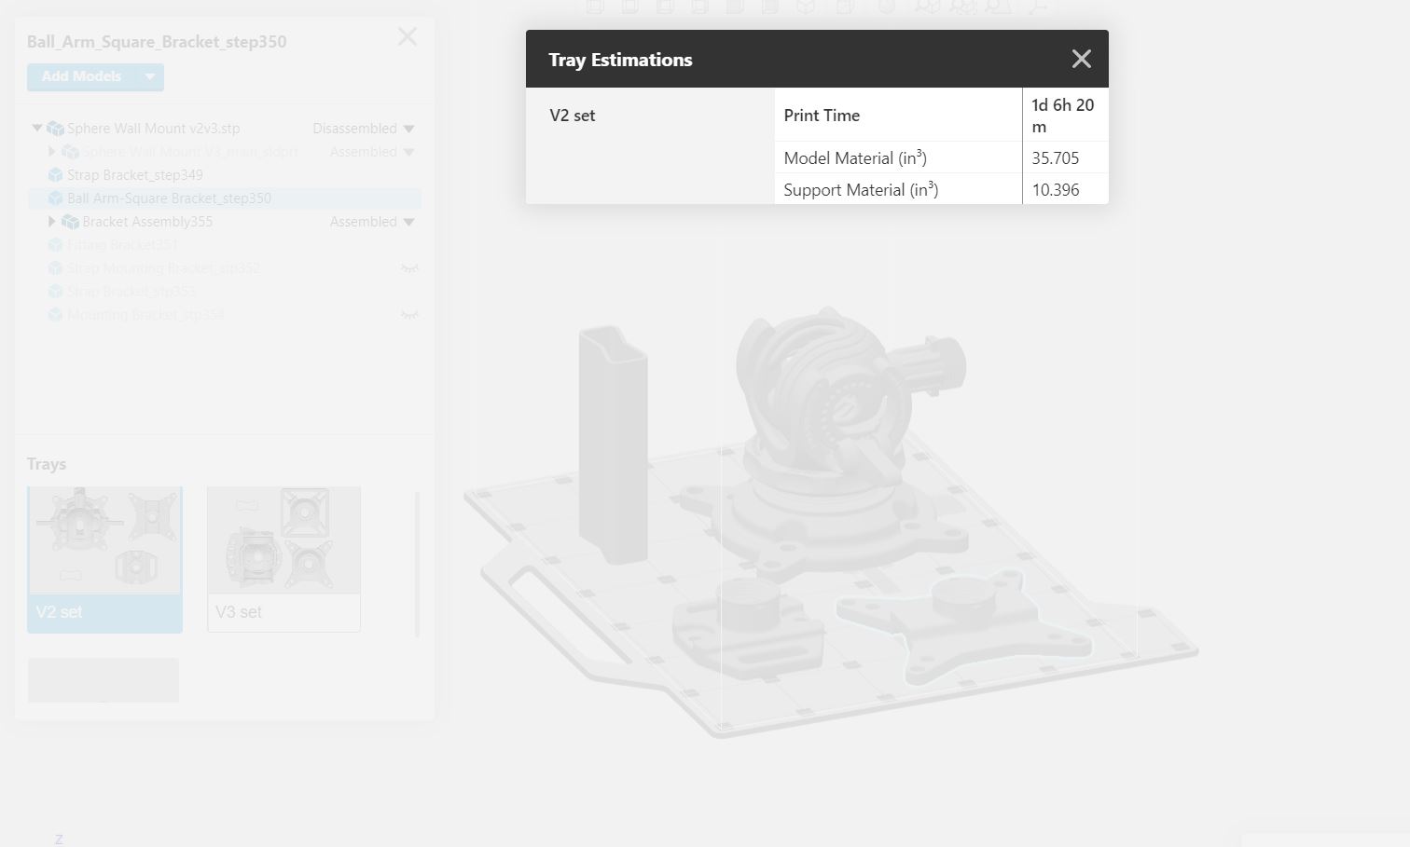Show the hidden Strap Mounting Bracket_stp352

[409, 268]
